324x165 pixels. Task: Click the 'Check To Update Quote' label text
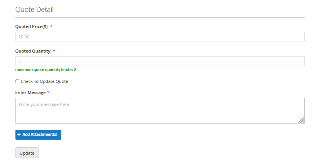click(44, 81)
